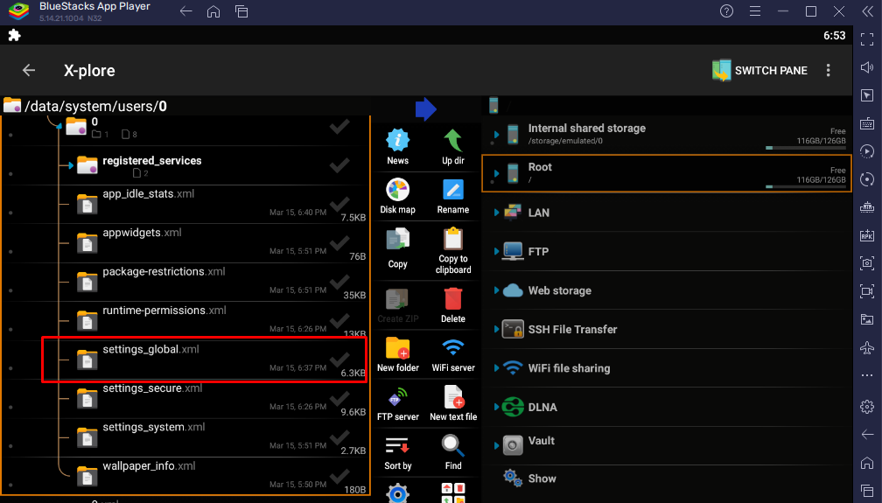Open the Sort by option
This screenshot has height=503, width=882.
coord(397,451)
